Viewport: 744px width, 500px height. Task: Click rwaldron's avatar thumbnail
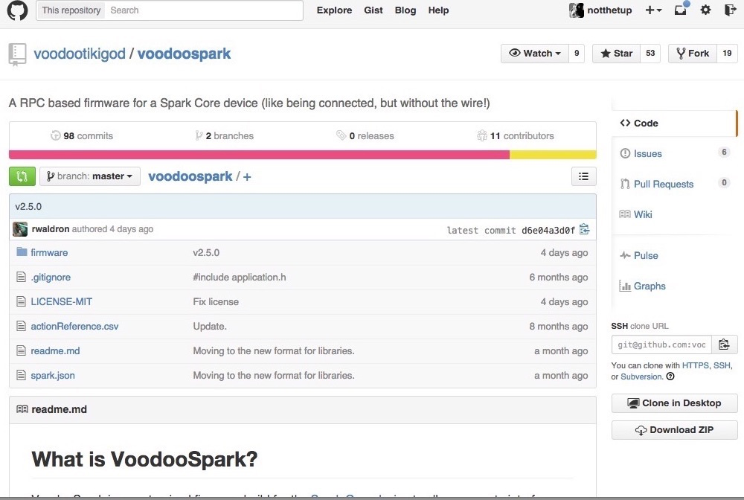tap(20, 229)
